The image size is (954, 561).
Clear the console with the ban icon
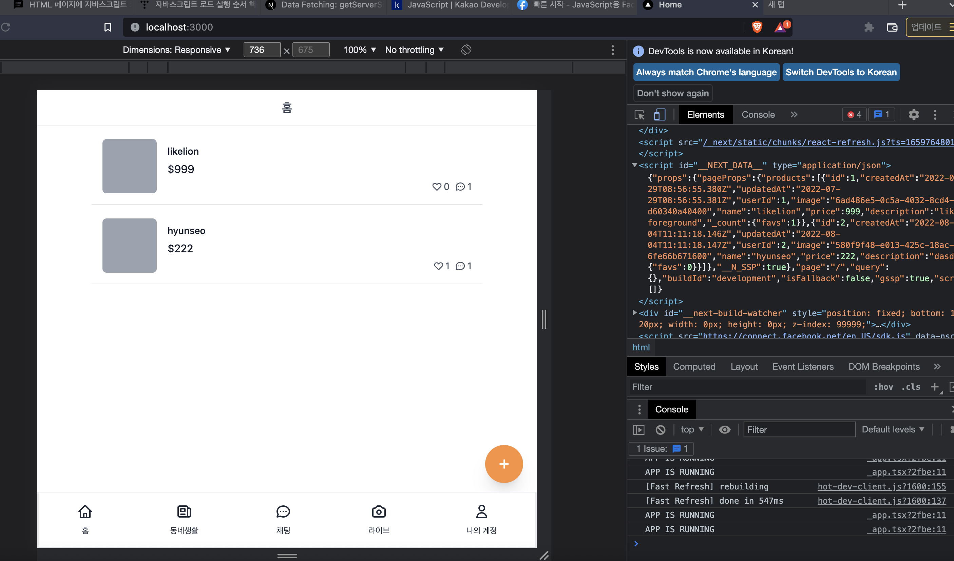660,430
